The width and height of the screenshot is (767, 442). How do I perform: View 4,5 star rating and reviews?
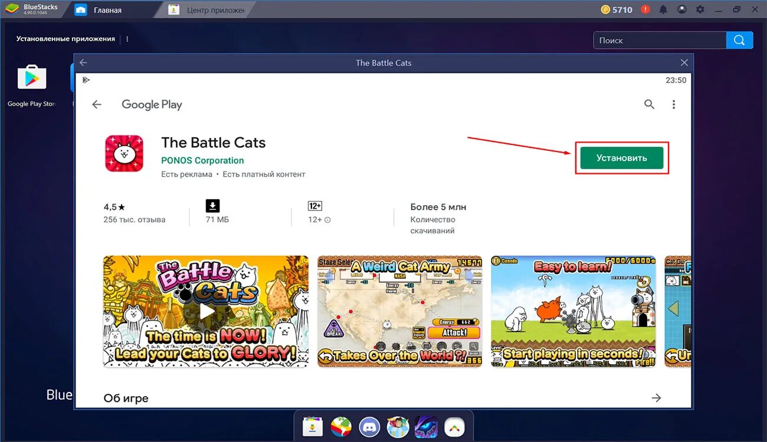[x=114, y=207]
